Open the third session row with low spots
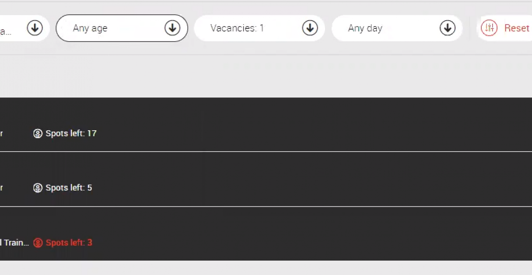Screen dimensions: 532x275 click(266, 233)
